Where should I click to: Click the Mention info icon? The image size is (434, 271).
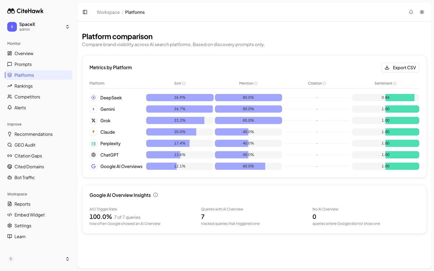click(256, 83)
